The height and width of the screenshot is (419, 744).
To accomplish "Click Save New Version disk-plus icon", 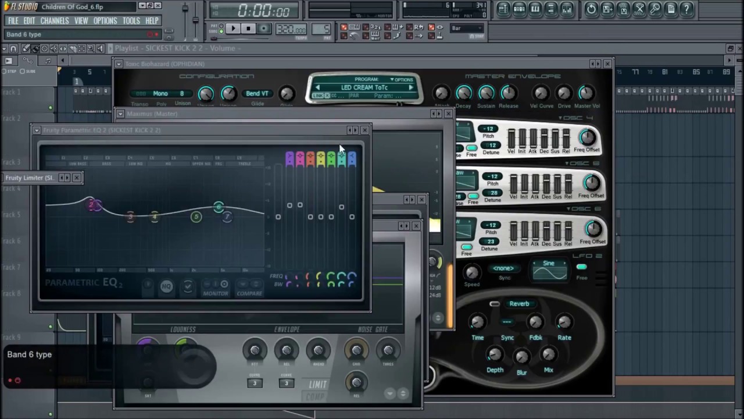I will tap(607, 9).
